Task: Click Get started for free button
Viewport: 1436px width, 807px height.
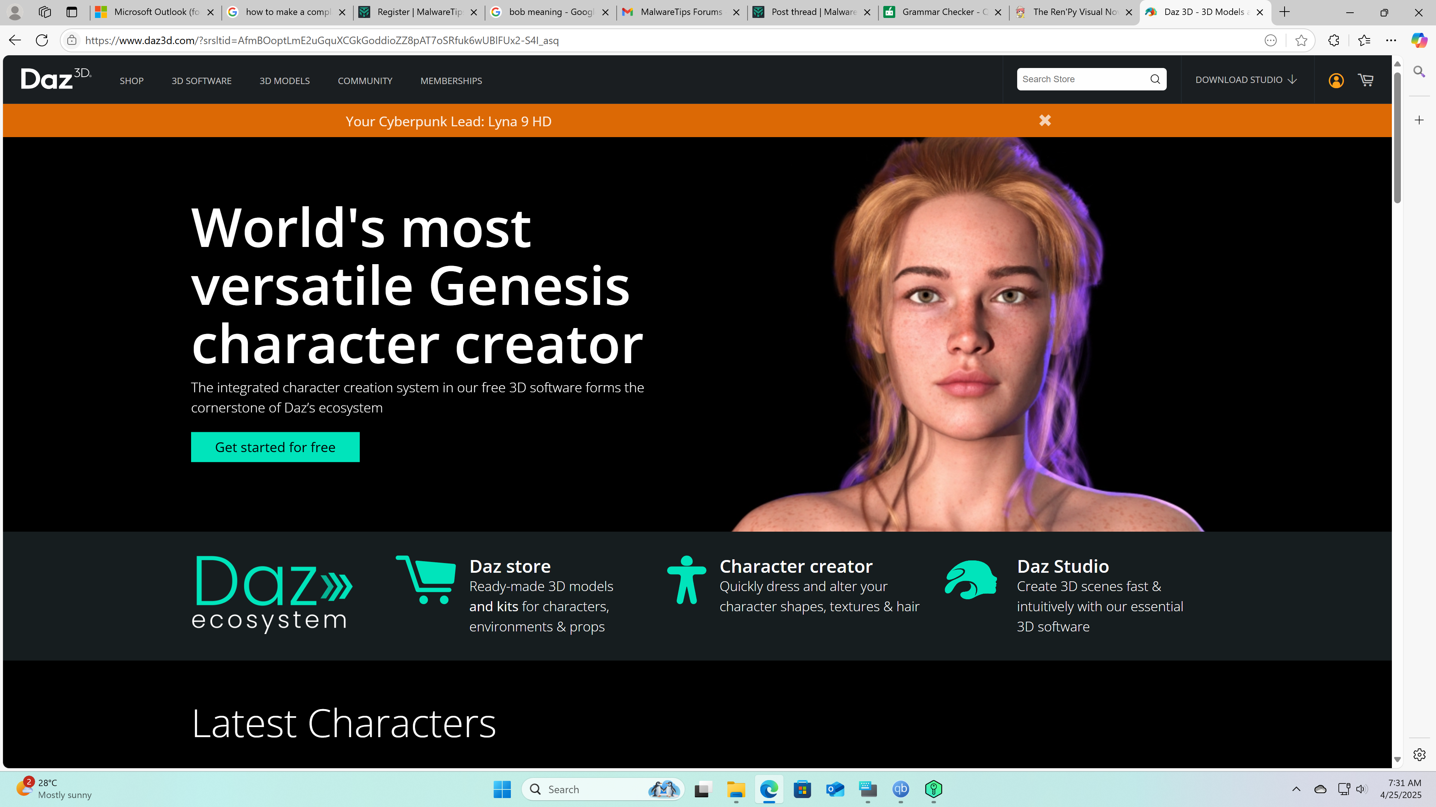Action: pyautogui.click(x=275, y=447)
